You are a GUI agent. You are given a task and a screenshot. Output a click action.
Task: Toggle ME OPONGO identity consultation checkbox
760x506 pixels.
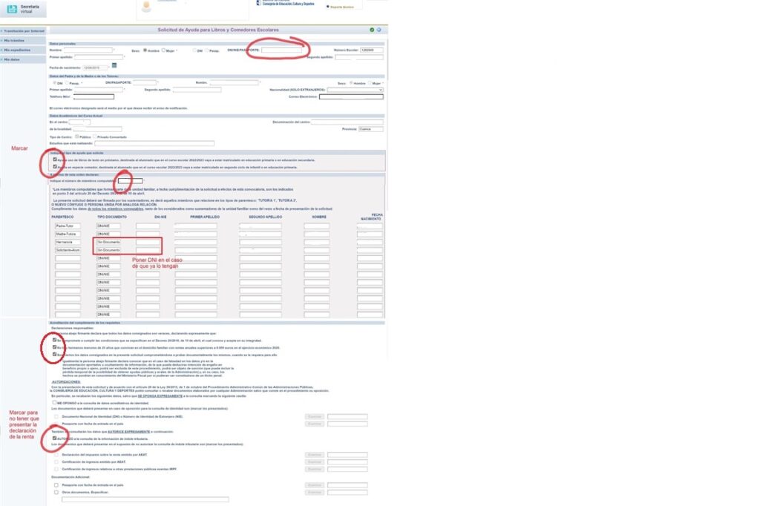coord(54,402)
